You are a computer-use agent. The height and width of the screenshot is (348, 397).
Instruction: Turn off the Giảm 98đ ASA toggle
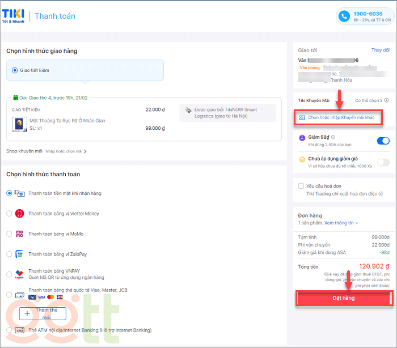(383, 141)
